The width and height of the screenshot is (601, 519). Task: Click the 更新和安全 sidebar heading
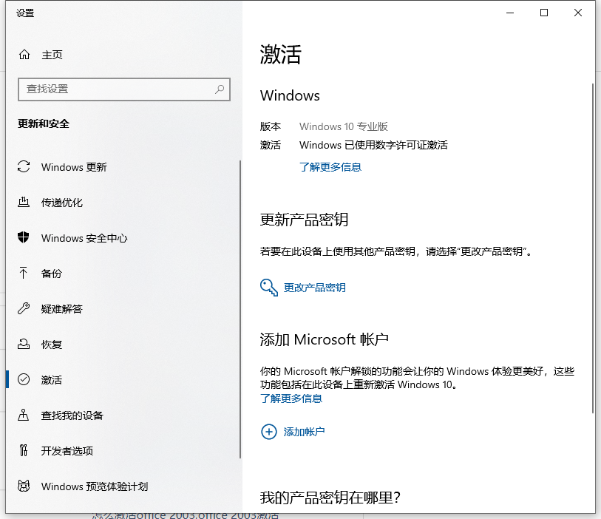(x=44, y=123)
